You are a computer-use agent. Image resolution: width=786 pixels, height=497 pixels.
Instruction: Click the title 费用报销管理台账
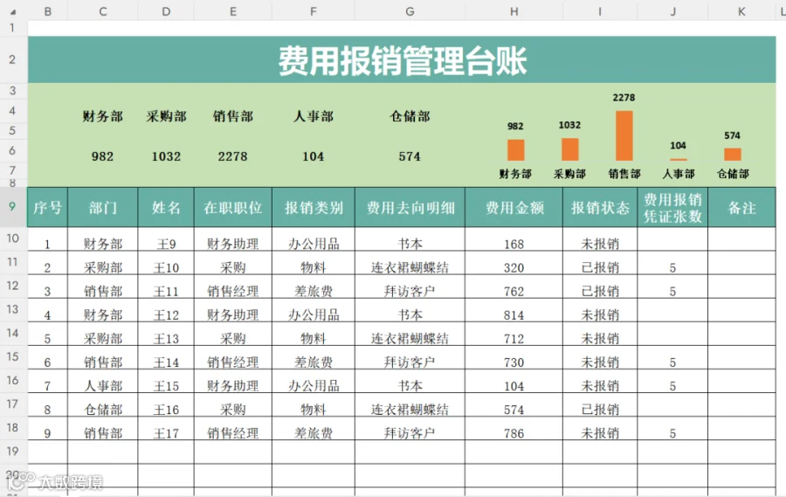pos(403,60)
